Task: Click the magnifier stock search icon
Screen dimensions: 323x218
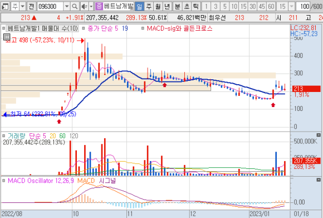Action: click(x=75, y=7)
